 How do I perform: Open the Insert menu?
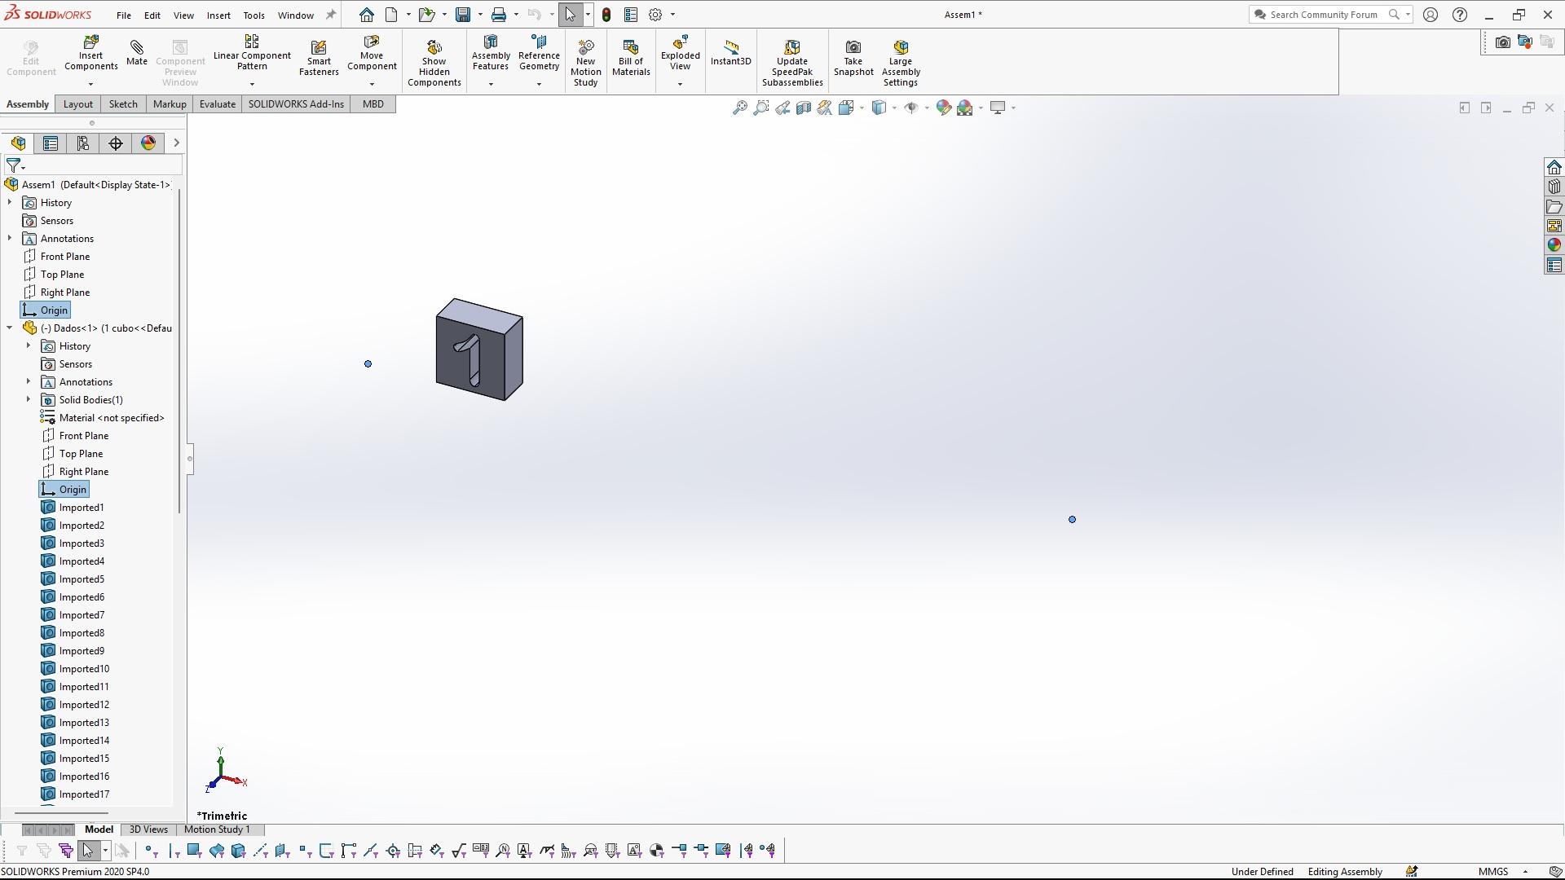pos(218,15)
